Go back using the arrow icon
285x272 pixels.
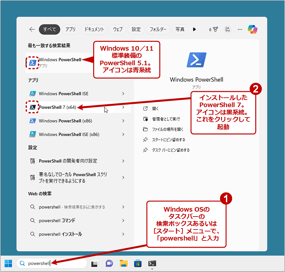pyautogui.click(x=31, y=29)
